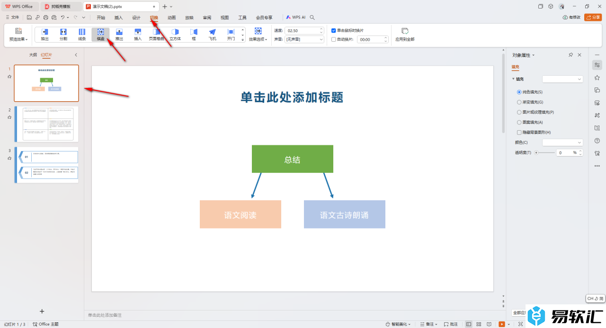Select the 推出 transition effect
Image resolution: width=606 pixels, height=328 pixels.
(x=119, y=35)
